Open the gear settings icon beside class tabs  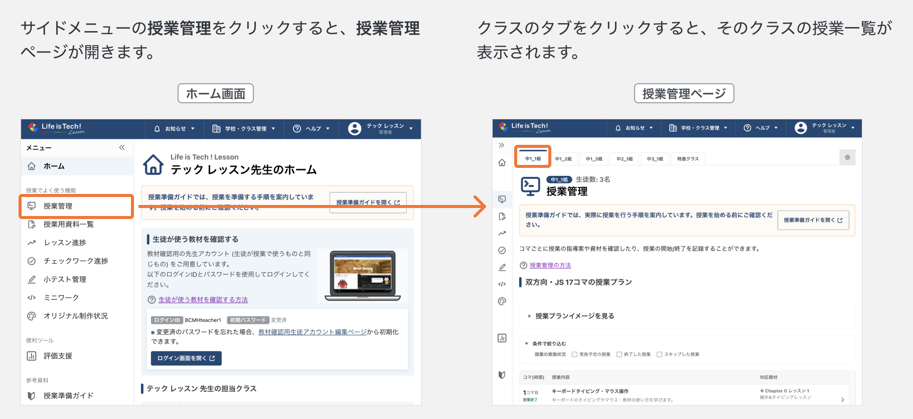[847, 157]
